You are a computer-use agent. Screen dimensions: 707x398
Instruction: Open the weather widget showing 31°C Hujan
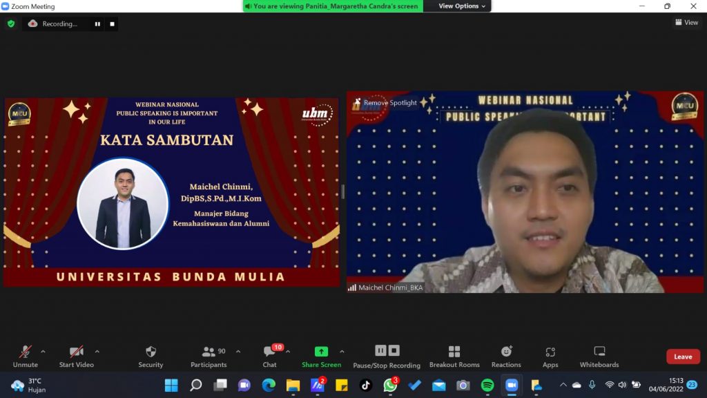(29, 385)
